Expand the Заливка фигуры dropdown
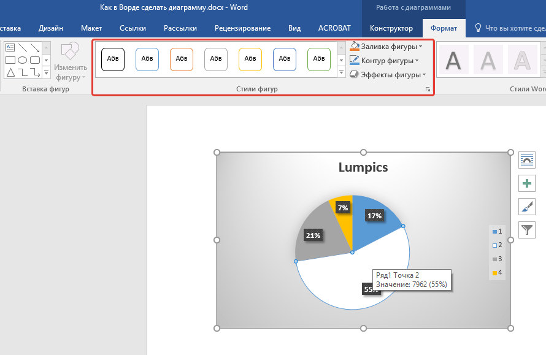 point(420,47)
